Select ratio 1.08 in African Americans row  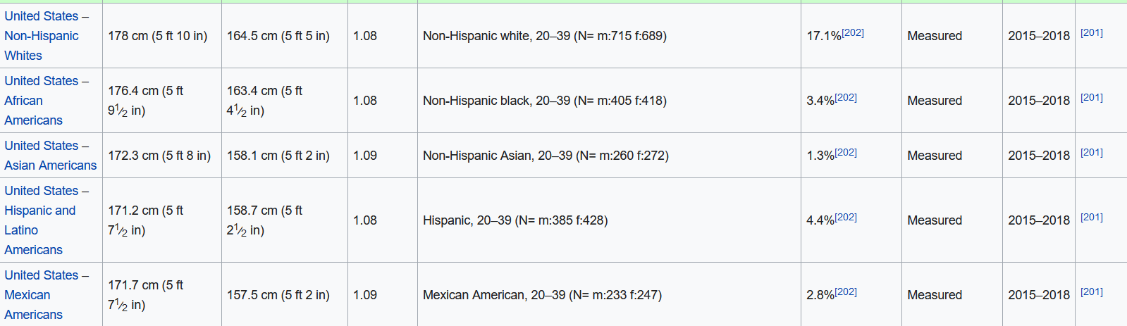tap(365, 101)
